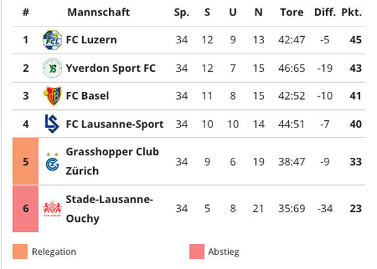Click the Grasshopper Club Zürich emblem

pos(52,162)
